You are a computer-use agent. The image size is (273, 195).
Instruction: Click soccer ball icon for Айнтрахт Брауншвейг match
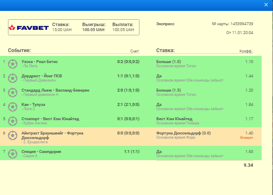click(13, 137)
